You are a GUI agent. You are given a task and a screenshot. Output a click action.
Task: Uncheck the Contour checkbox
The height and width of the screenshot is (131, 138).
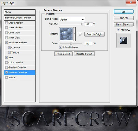tap(9, 47)
